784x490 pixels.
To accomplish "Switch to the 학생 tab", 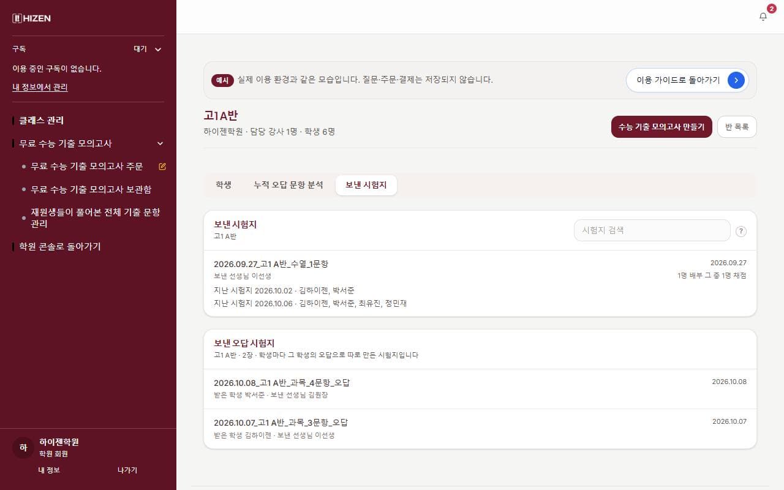I will click(224, 184).
